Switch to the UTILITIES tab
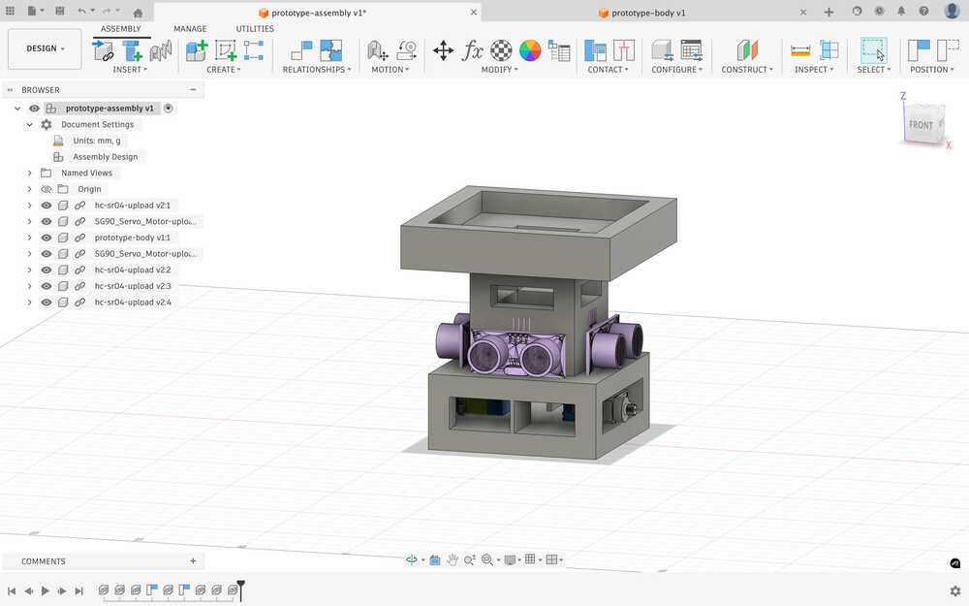 [255, 29]
